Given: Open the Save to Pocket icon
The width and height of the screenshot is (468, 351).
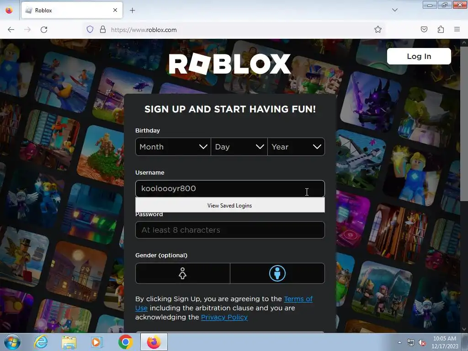Looking at the screenshot, I should point(424,29).
